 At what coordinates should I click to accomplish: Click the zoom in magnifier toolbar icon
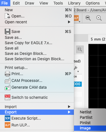click(99, 18)
